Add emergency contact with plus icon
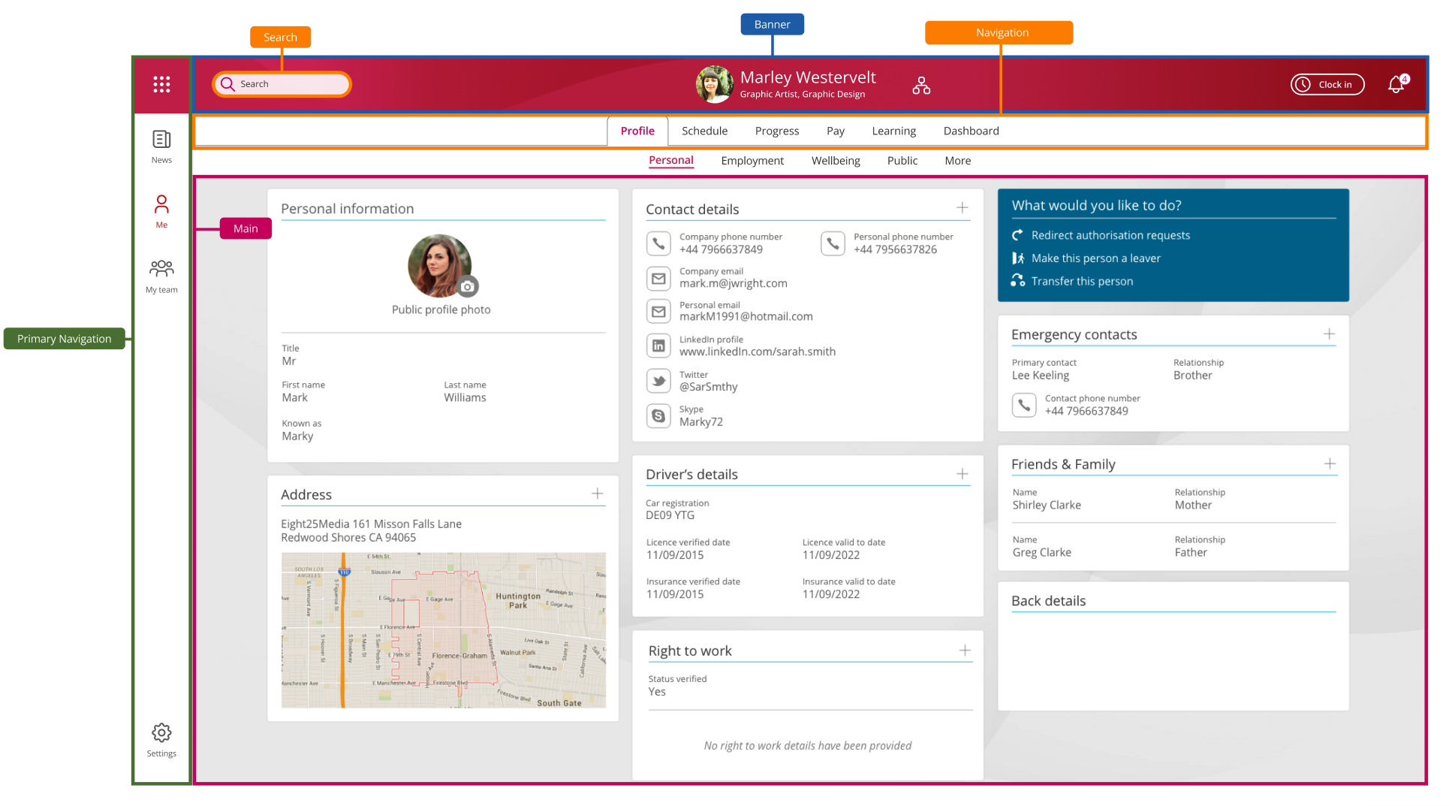Image resolution: width=1449 pixels, height=806 pixels. pos(1329,334)
